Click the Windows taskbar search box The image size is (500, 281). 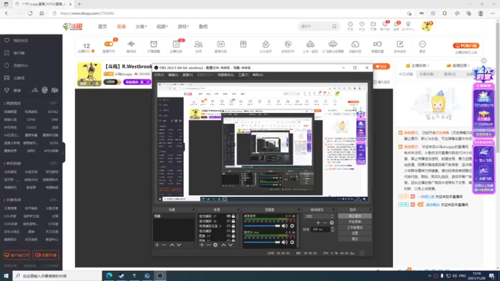click(57, 275)
